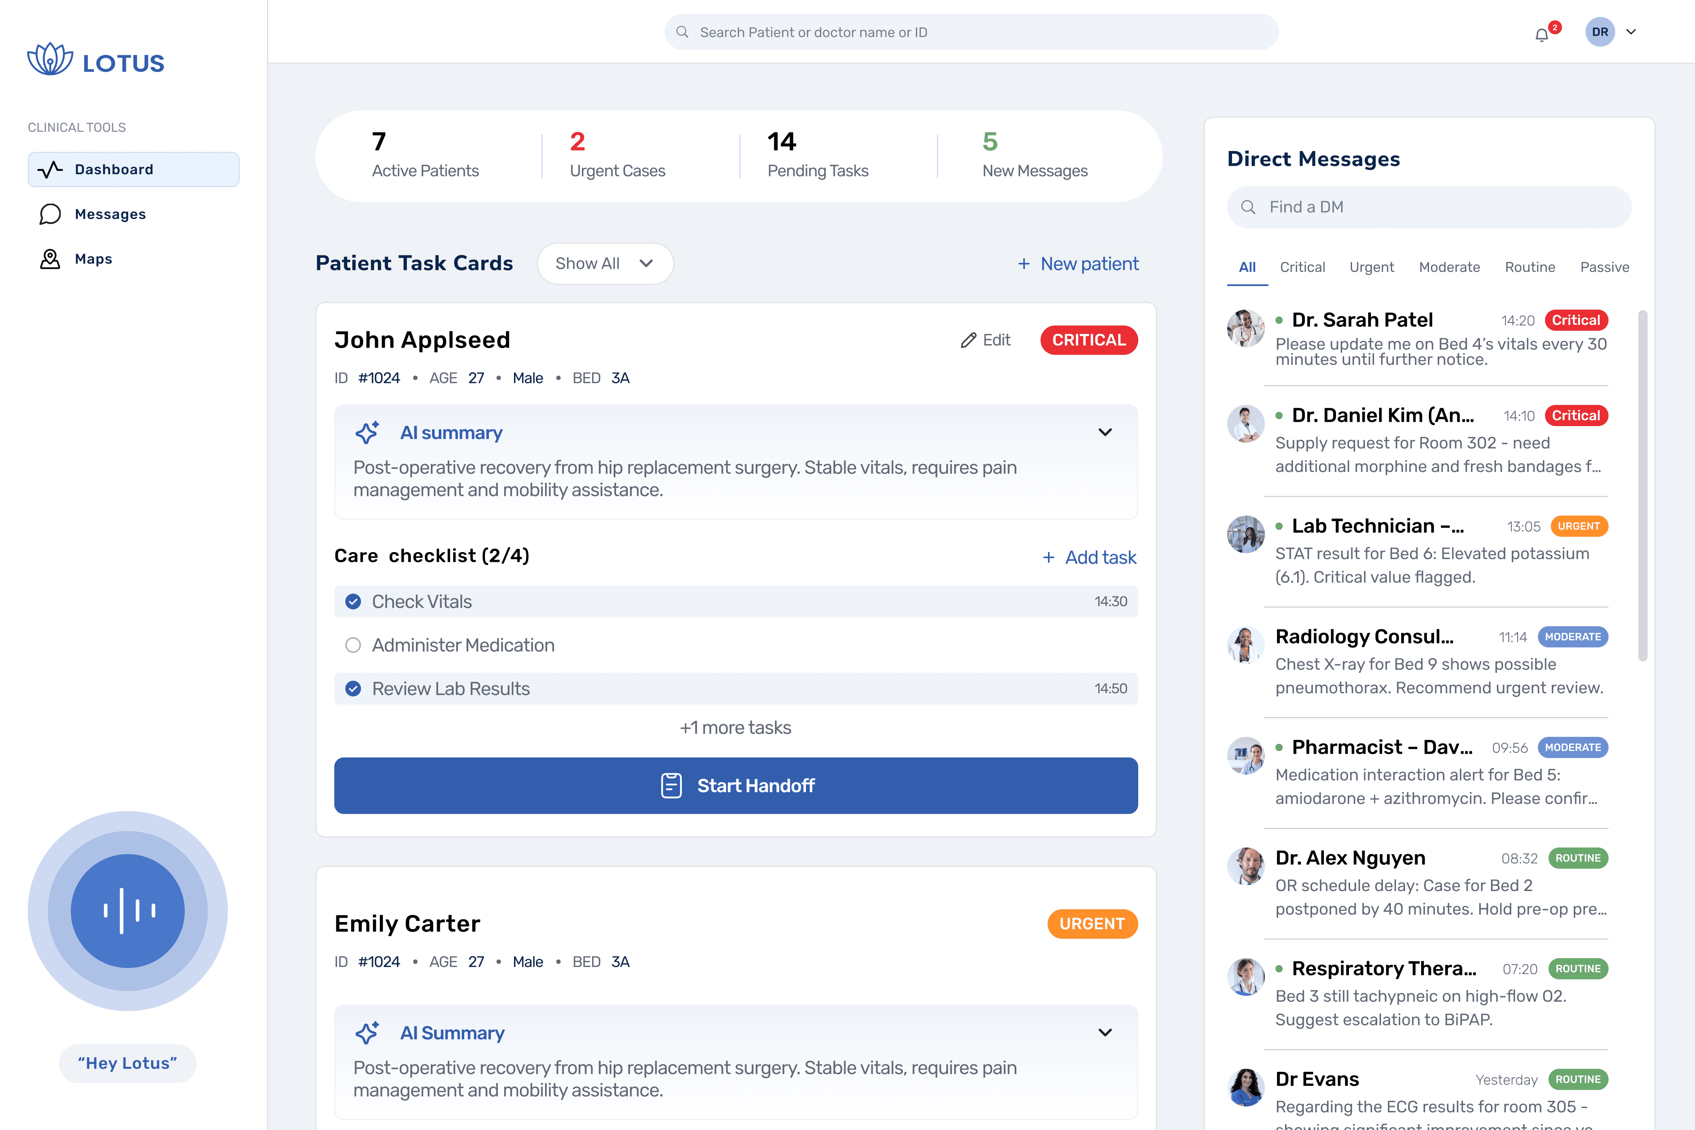Image resolution: width=1695 pixels, height=1130 pixels.
Task: Filter messages by Critical tab
Action: click(x=1302, y=267)
